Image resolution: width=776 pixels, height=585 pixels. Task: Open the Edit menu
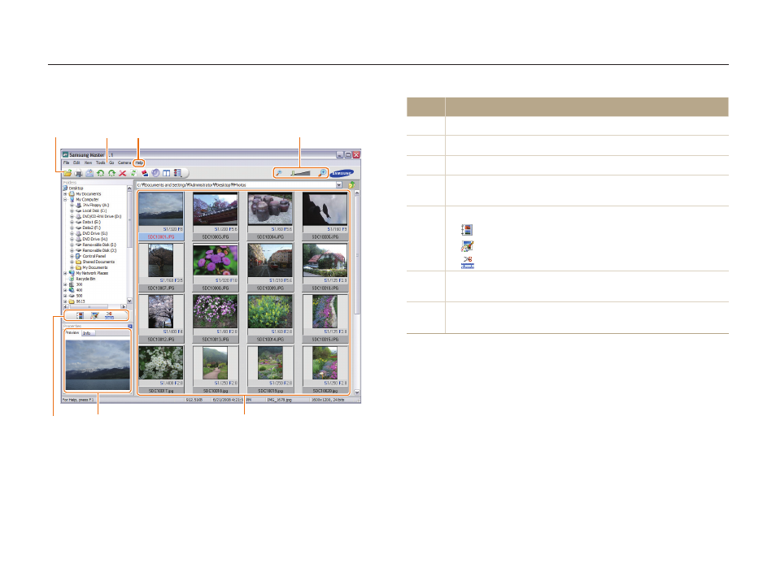pos(76,162)
